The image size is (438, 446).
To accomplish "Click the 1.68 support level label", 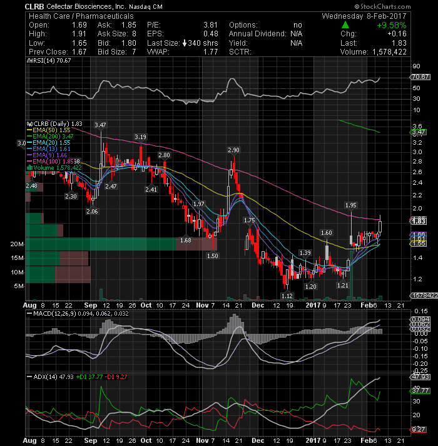I will point(186,240).
